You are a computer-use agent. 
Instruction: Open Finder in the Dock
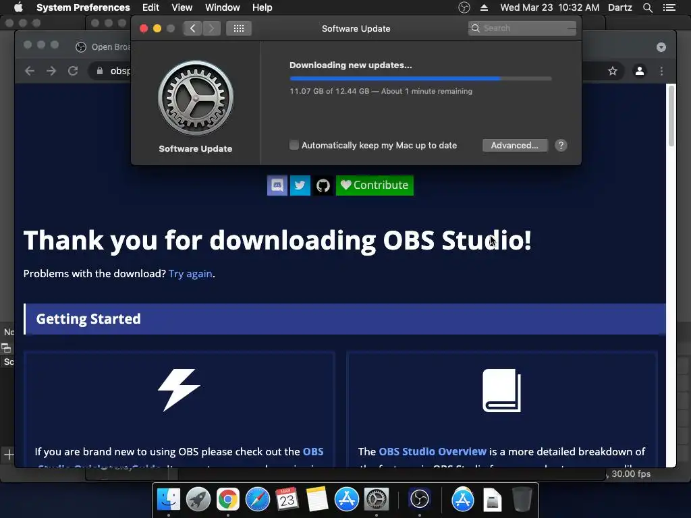(x=169, y=500)
